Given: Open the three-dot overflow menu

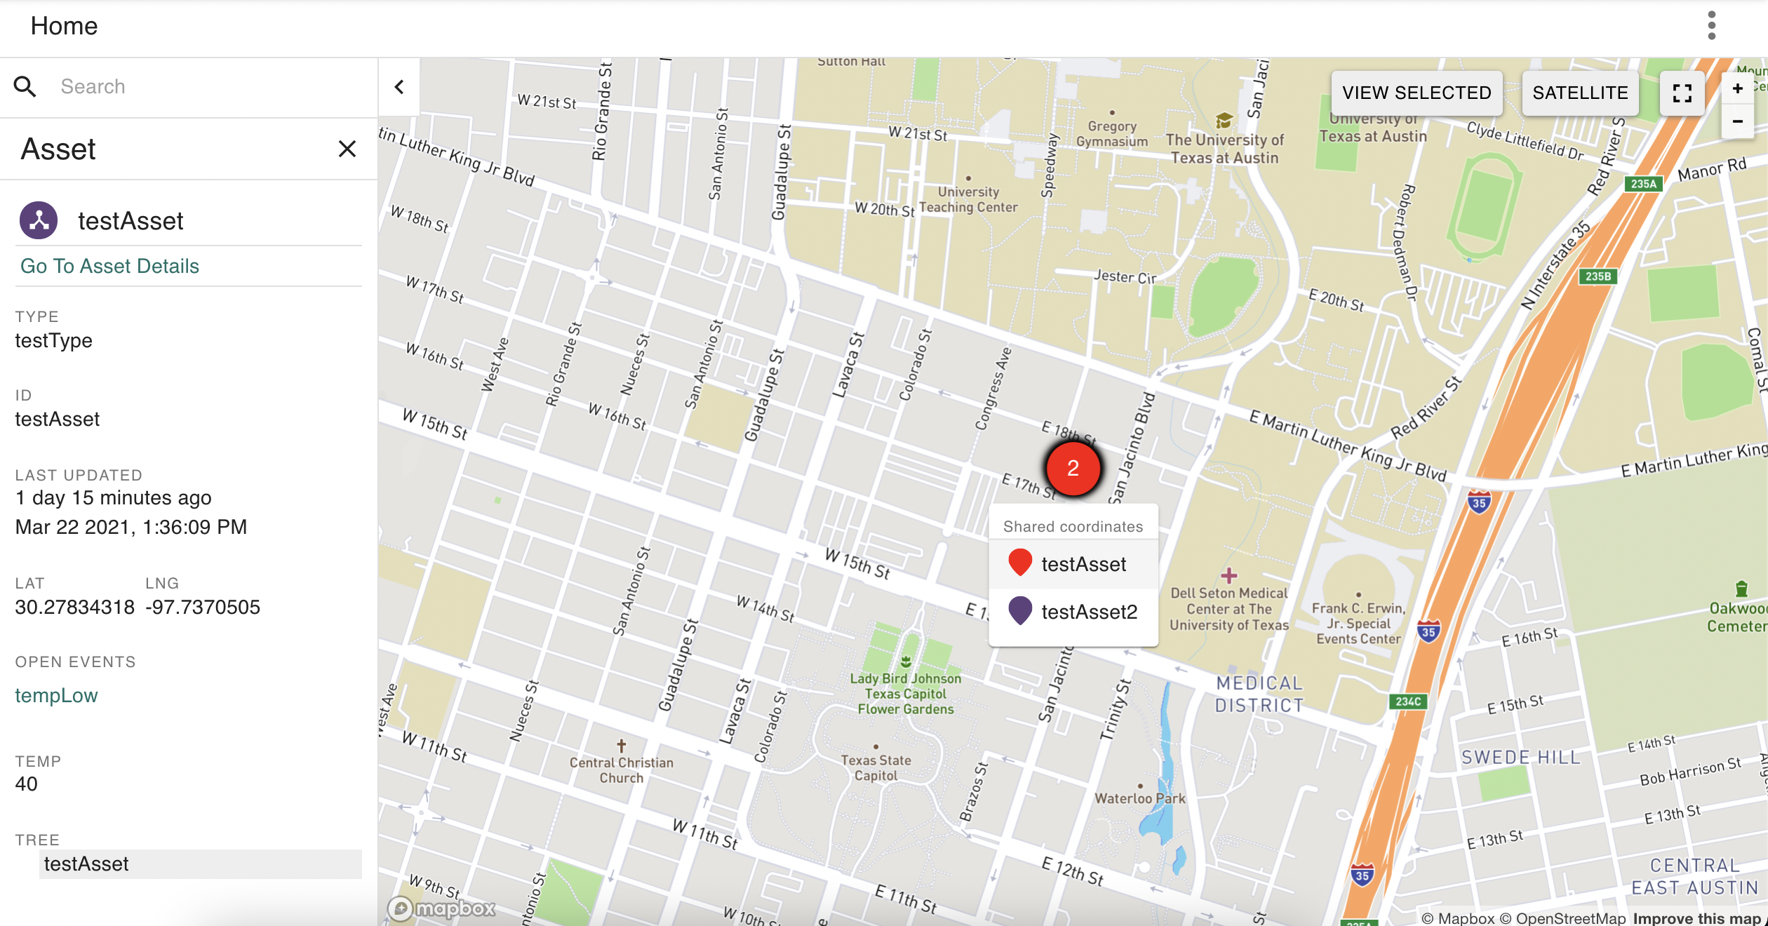Looking at the screenshot, I should (x=1711, y=26).
